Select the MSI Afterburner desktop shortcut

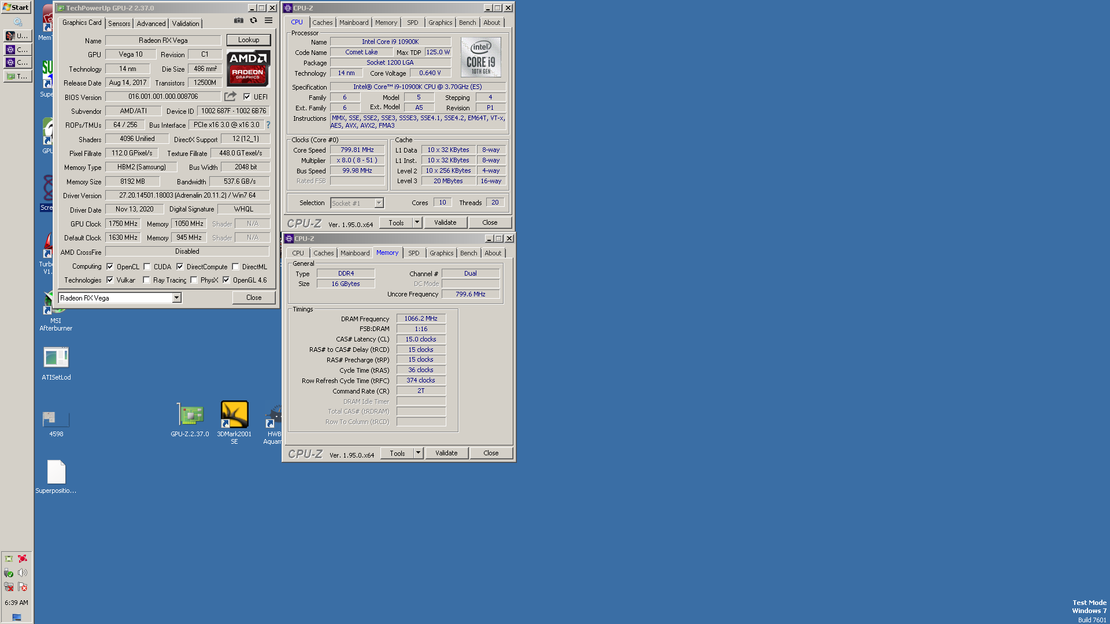click(x=56, y=312)
